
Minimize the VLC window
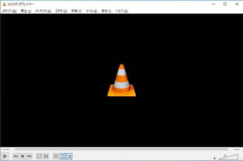213,4
